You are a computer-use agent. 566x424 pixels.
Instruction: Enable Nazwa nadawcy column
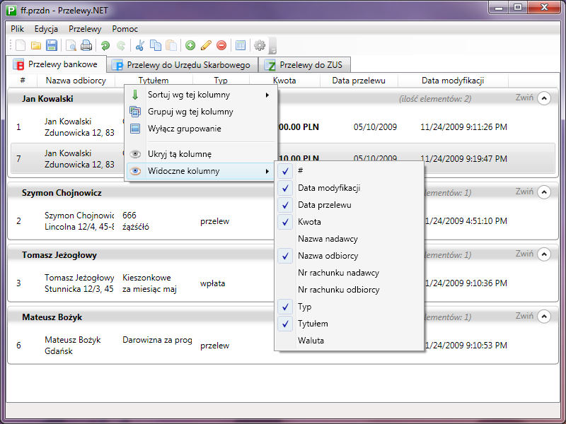[349, 239]
